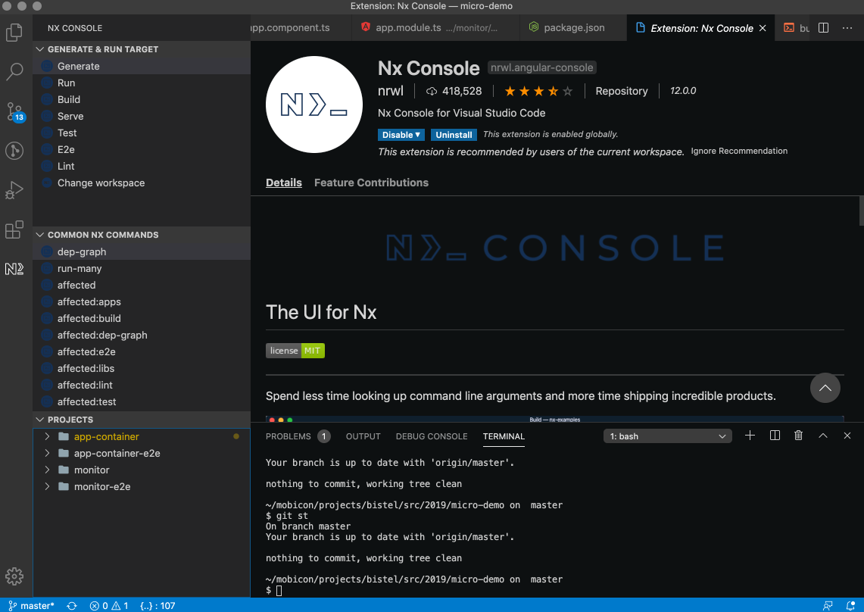
Task: Run the run-many command
Action: pyautogui.click(x=141, y=269)
